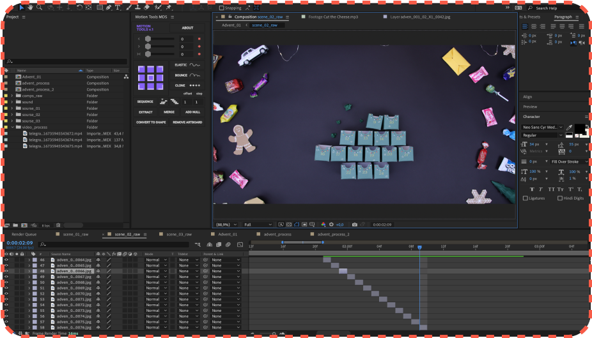Click the first Motion Tools slider handle
The height and width of the screenshot is (338, 592).
coord(148,39)
